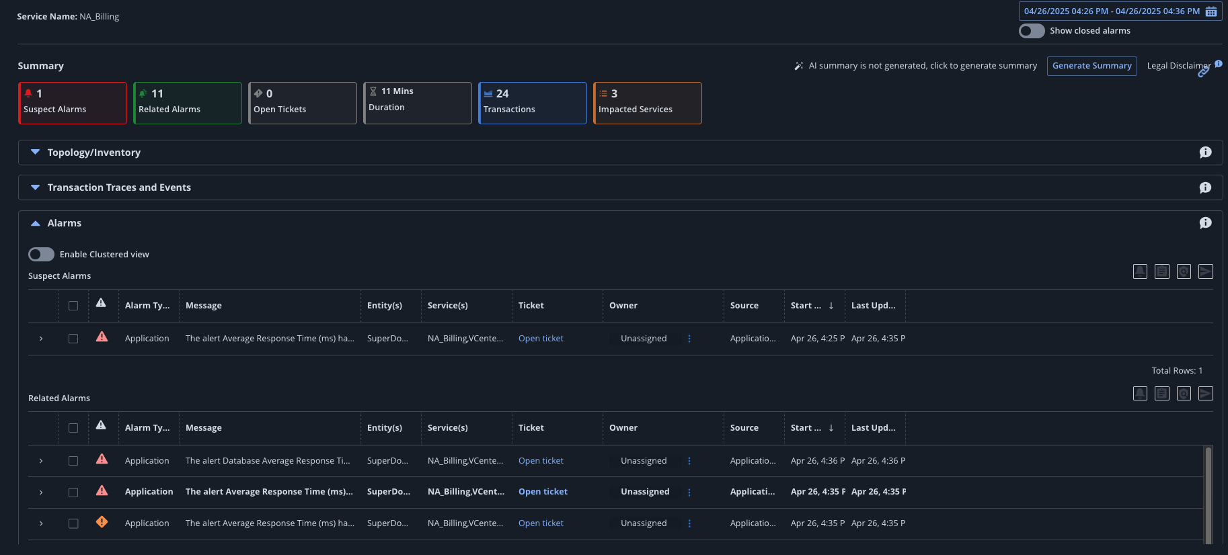Viewport: 1228px width, 555px height.
Task: Click clipboard icon above Related Alarms table
Action: click(1162, 394)
